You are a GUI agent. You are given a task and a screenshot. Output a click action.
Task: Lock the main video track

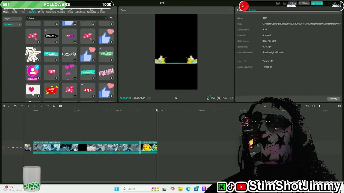pos(8,147)
